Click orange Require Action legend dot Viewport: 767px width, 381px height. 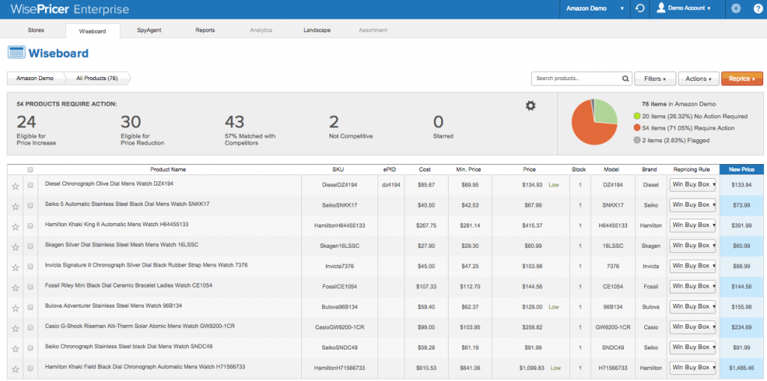637,128
